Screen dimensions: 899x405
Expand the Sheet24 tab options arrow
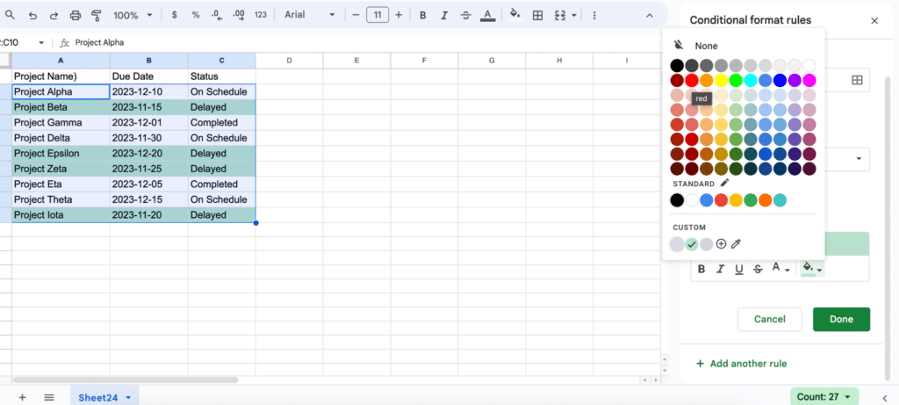click(128, 397)
